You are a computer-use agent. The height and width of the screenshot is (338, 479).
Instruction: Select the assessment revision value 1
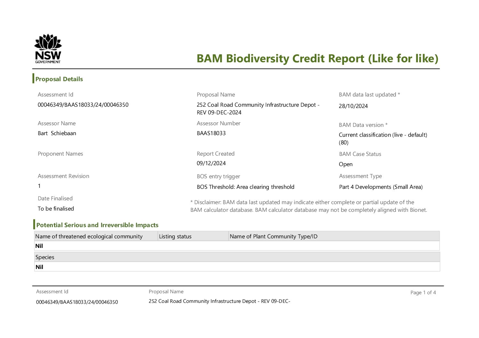coord(39,186)
